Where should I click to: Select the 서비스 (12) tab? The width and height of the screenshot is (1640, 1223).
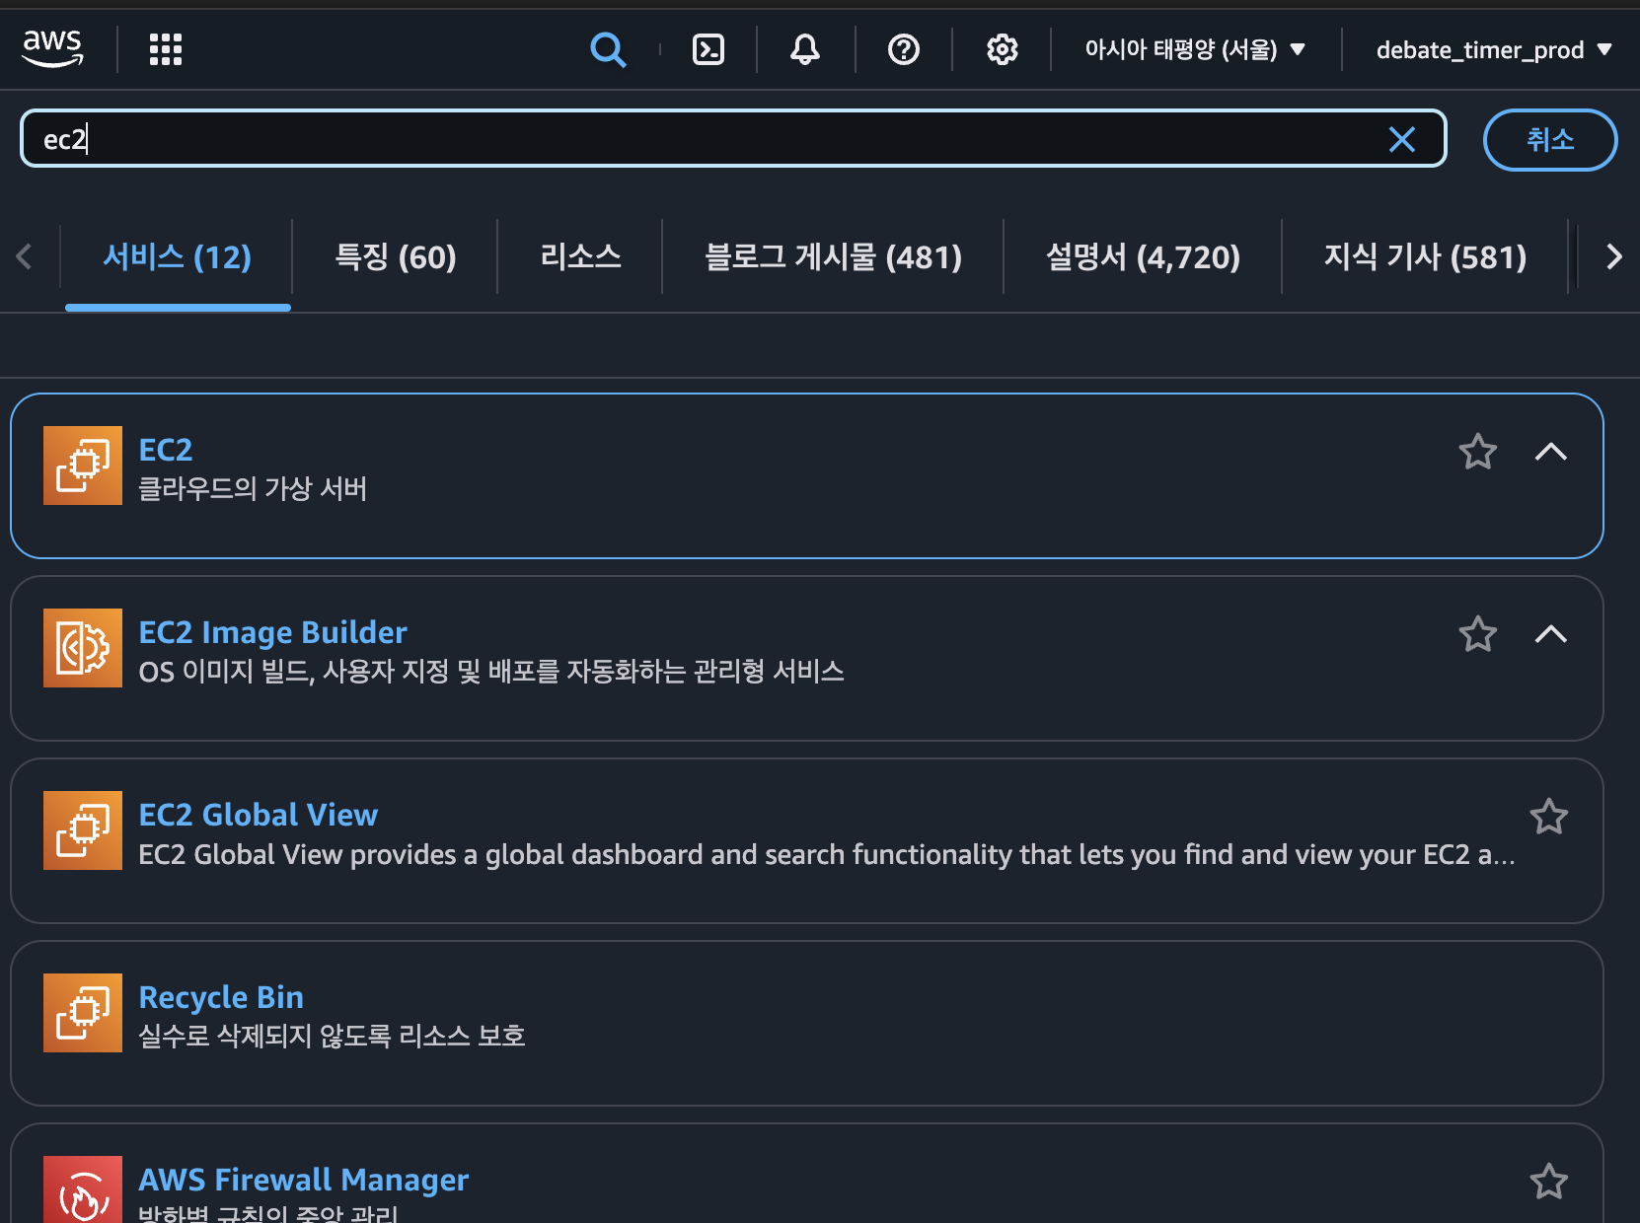point(178,257)
